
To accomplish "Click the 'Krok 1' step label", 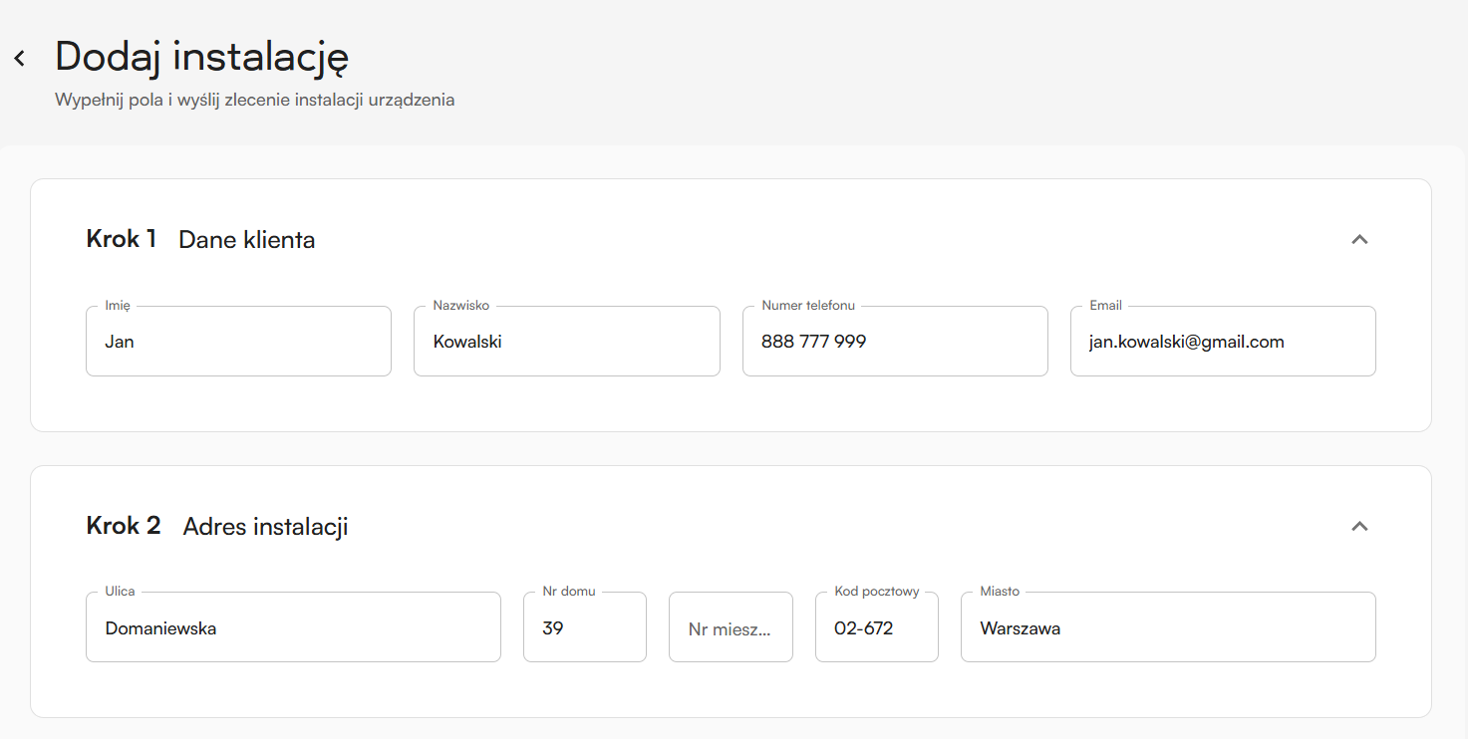I will [122, 239].
